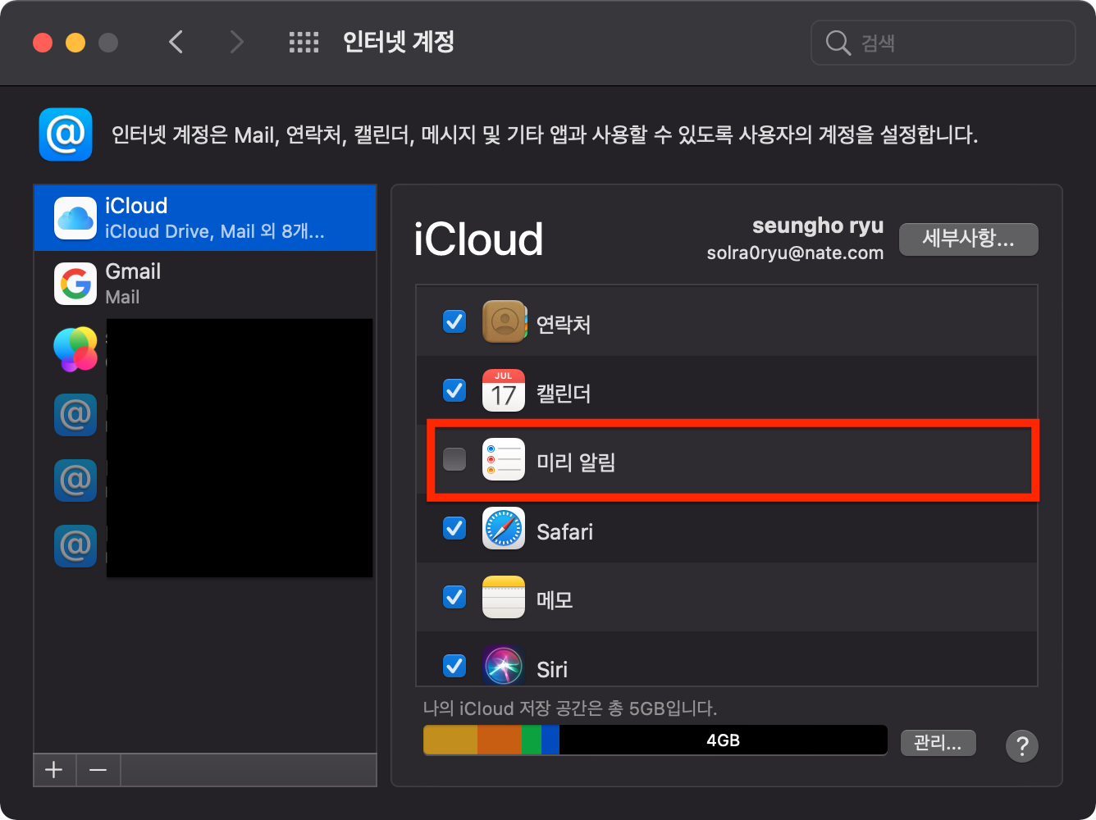The height and width of the screenshot is (820, 1096).
Task: Click the name 'seungho ryu'
Action: pyautogui.click(x=818, y=225)
